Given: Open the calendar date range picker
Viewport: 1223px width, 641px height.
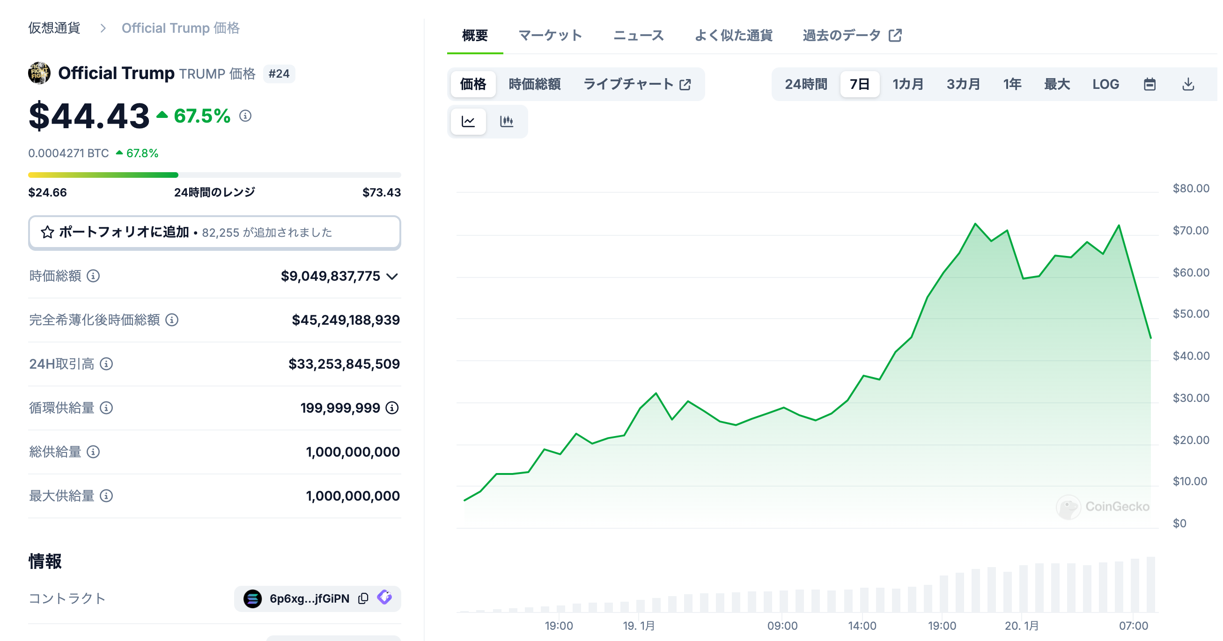Looking at the screenshot, I should pyautogui.click(x=1149, y=85).
